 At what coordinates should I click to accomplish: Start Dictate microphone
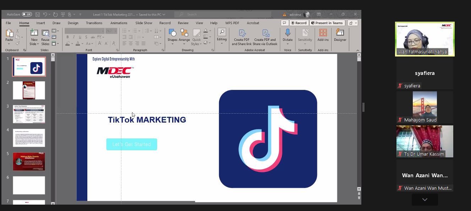(287, 36)
